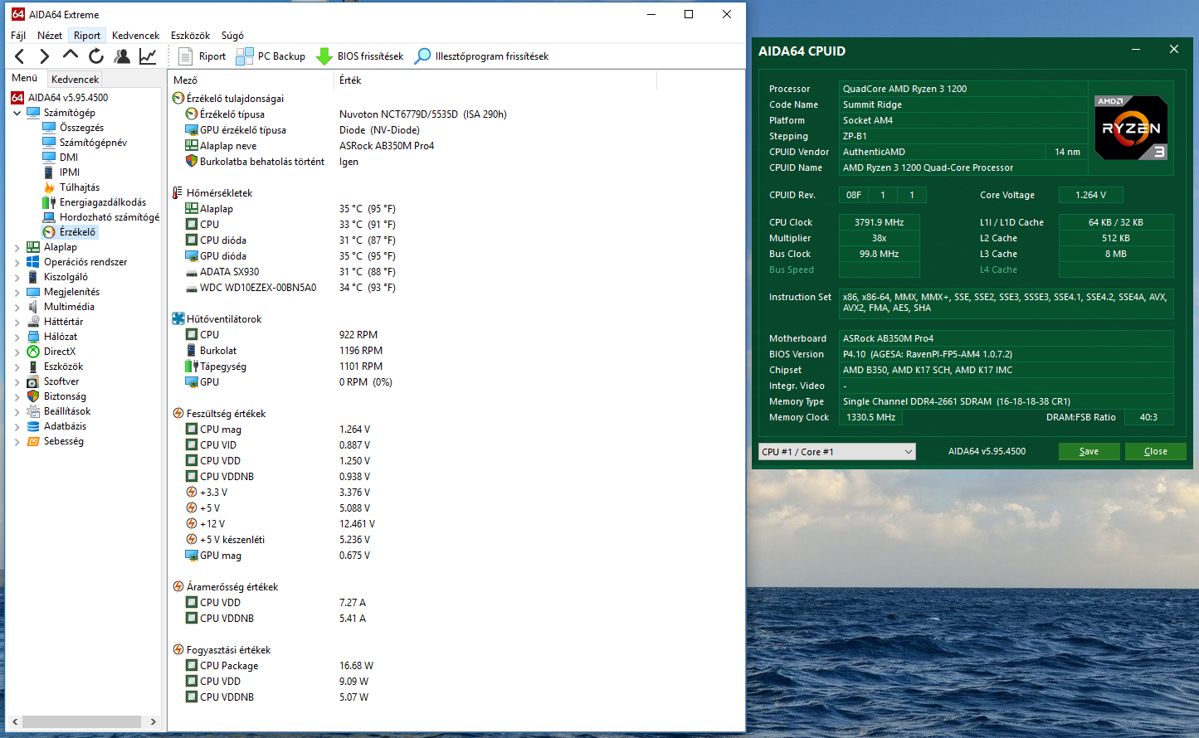Expand the Alaplap tree node
1199x738 pixels.
17,247
